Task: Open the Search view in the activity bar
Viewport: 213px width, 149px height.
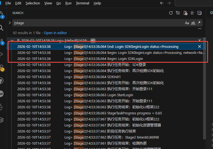Action: [x=2, y=28]
